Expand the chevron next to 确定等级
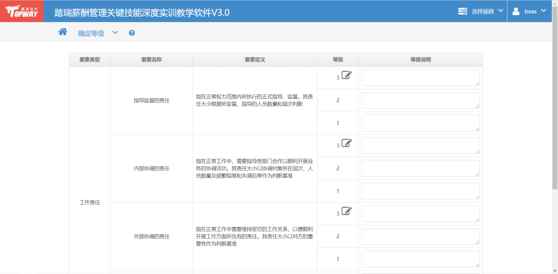Image resolution: width=558 pixels, height=274 pixels. pos(115,33)
